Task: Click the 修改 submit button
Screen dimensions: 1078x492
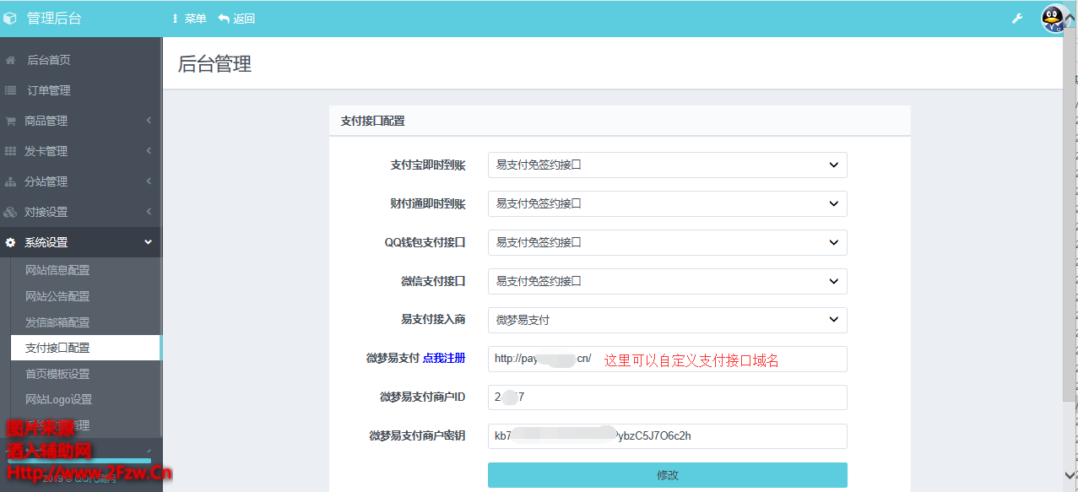Action: point(667,475)
